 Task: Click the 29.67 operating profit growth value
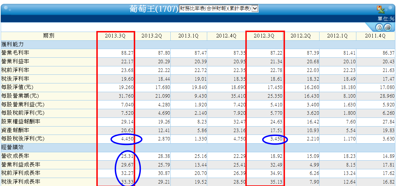(x=127, y=165)
